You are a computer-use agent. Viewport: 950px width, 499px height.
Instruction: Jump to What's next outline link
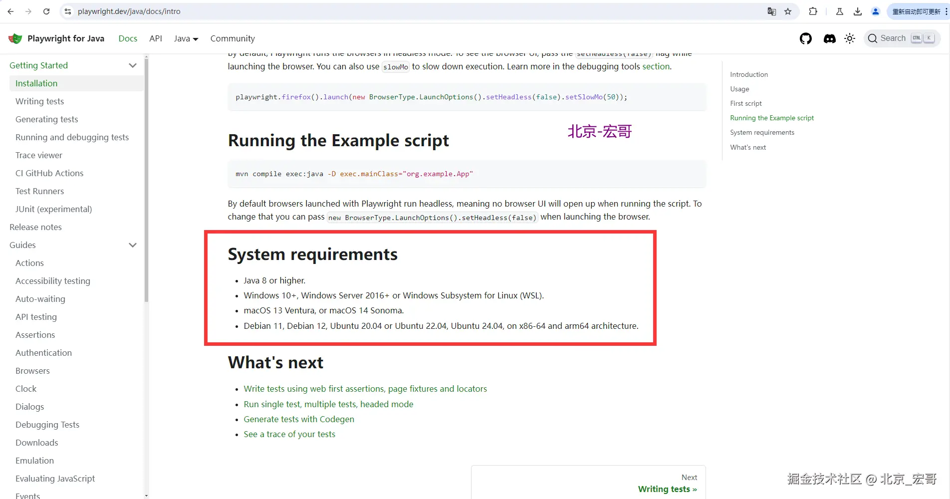pos(748,147)
